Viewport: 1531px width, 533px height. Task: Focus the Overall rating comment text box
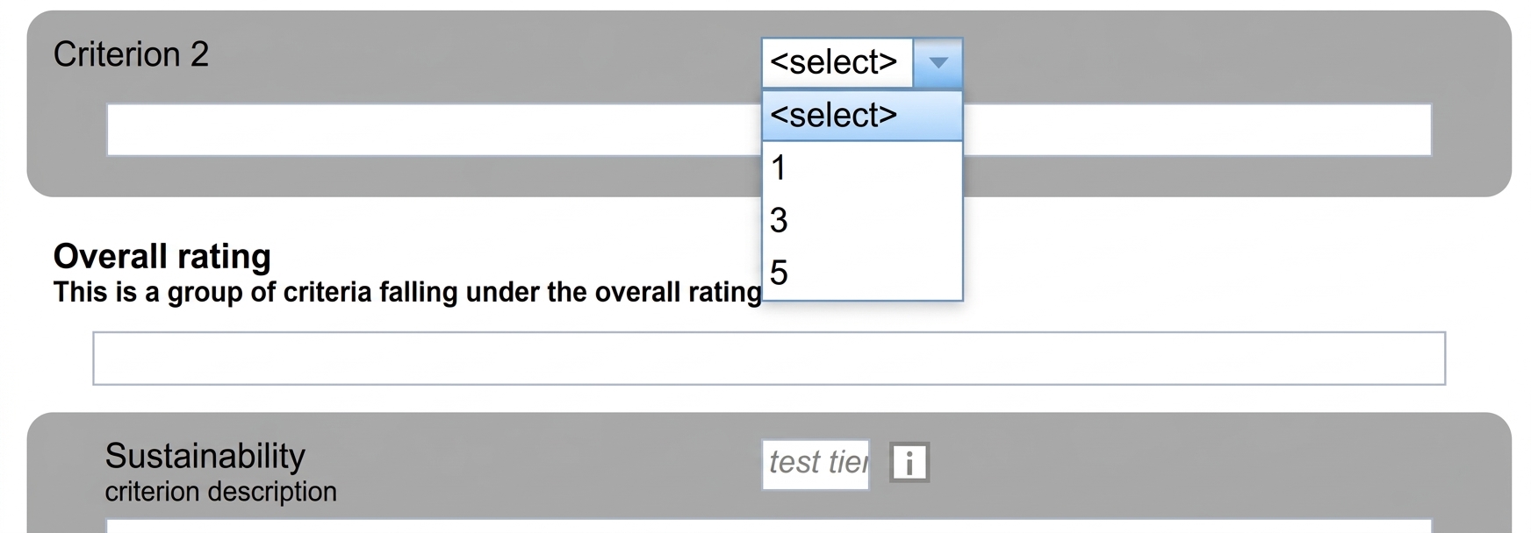coord(769,359)
